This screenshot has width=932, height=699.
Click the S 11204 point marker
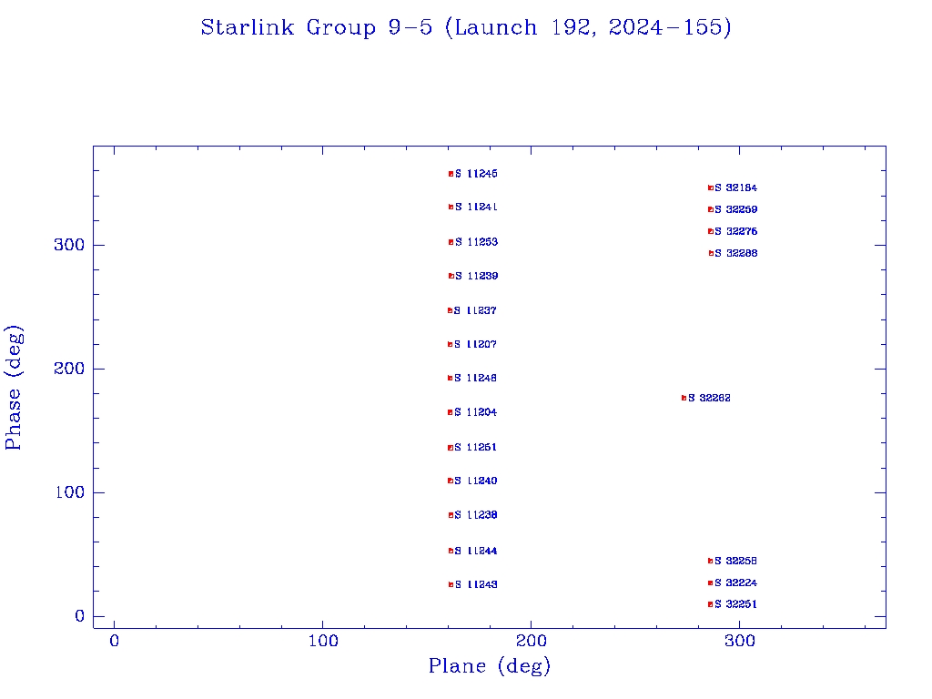450,412
